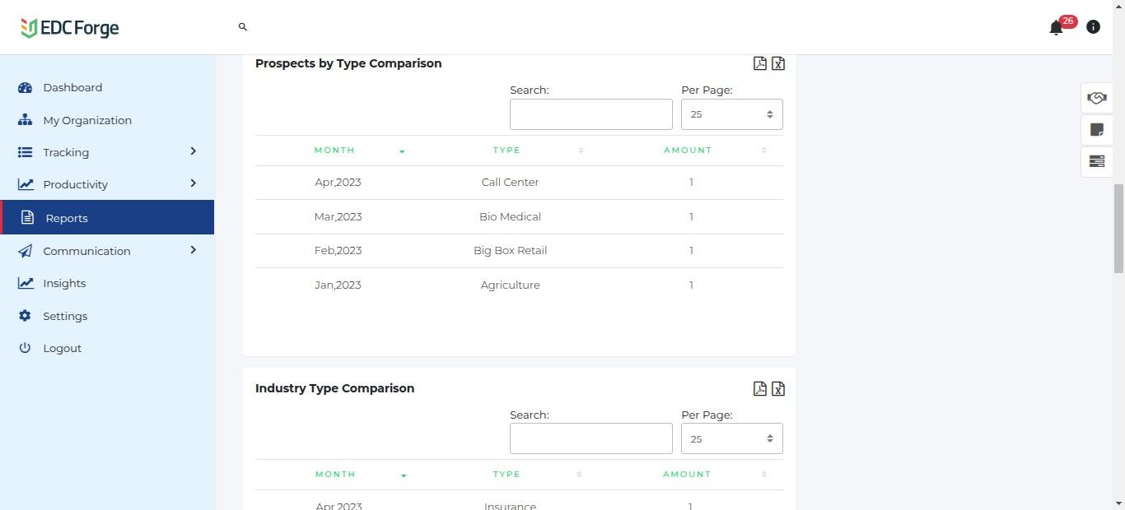Image resolution: width=1125 pixels, height=510 pixels.
Task: Open the notifications bell
Action: click(1056, 28)
